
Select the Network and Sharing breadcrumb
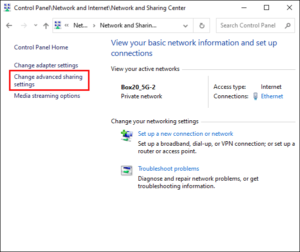click(x=128, y=25)
